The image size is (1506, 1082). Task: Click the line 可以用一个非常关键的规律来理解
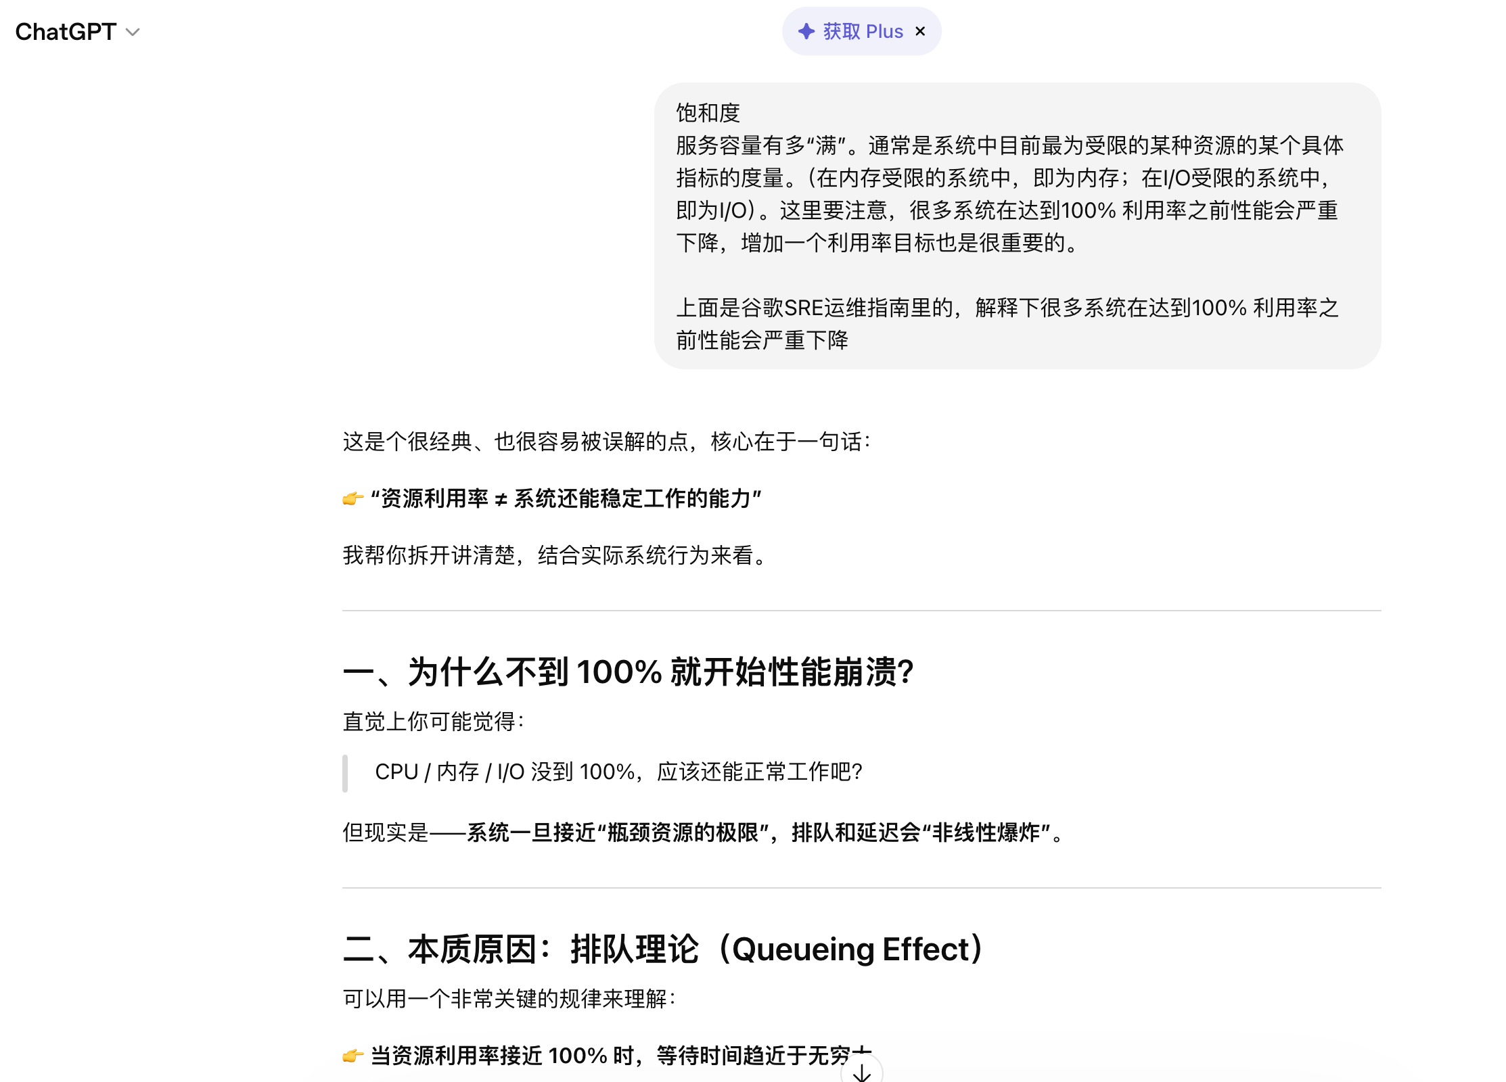tap(509, 999)
